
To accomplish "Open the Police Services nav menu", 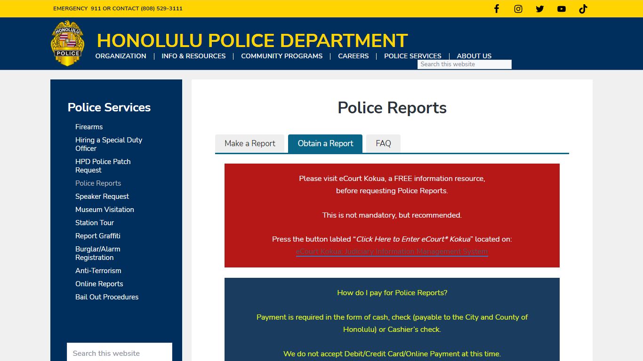I will pyautogui.click(x=412, y=56).
